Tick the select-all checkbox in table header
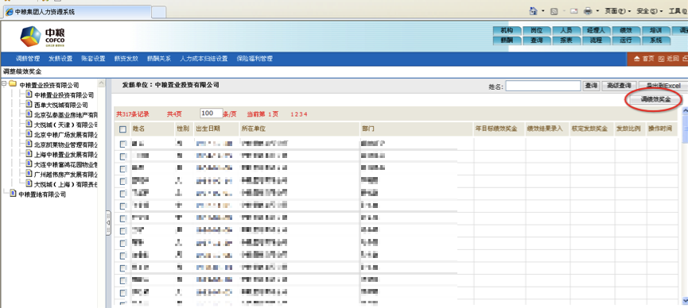The height and width of the screenshot is (308, 688). [122, 129]
